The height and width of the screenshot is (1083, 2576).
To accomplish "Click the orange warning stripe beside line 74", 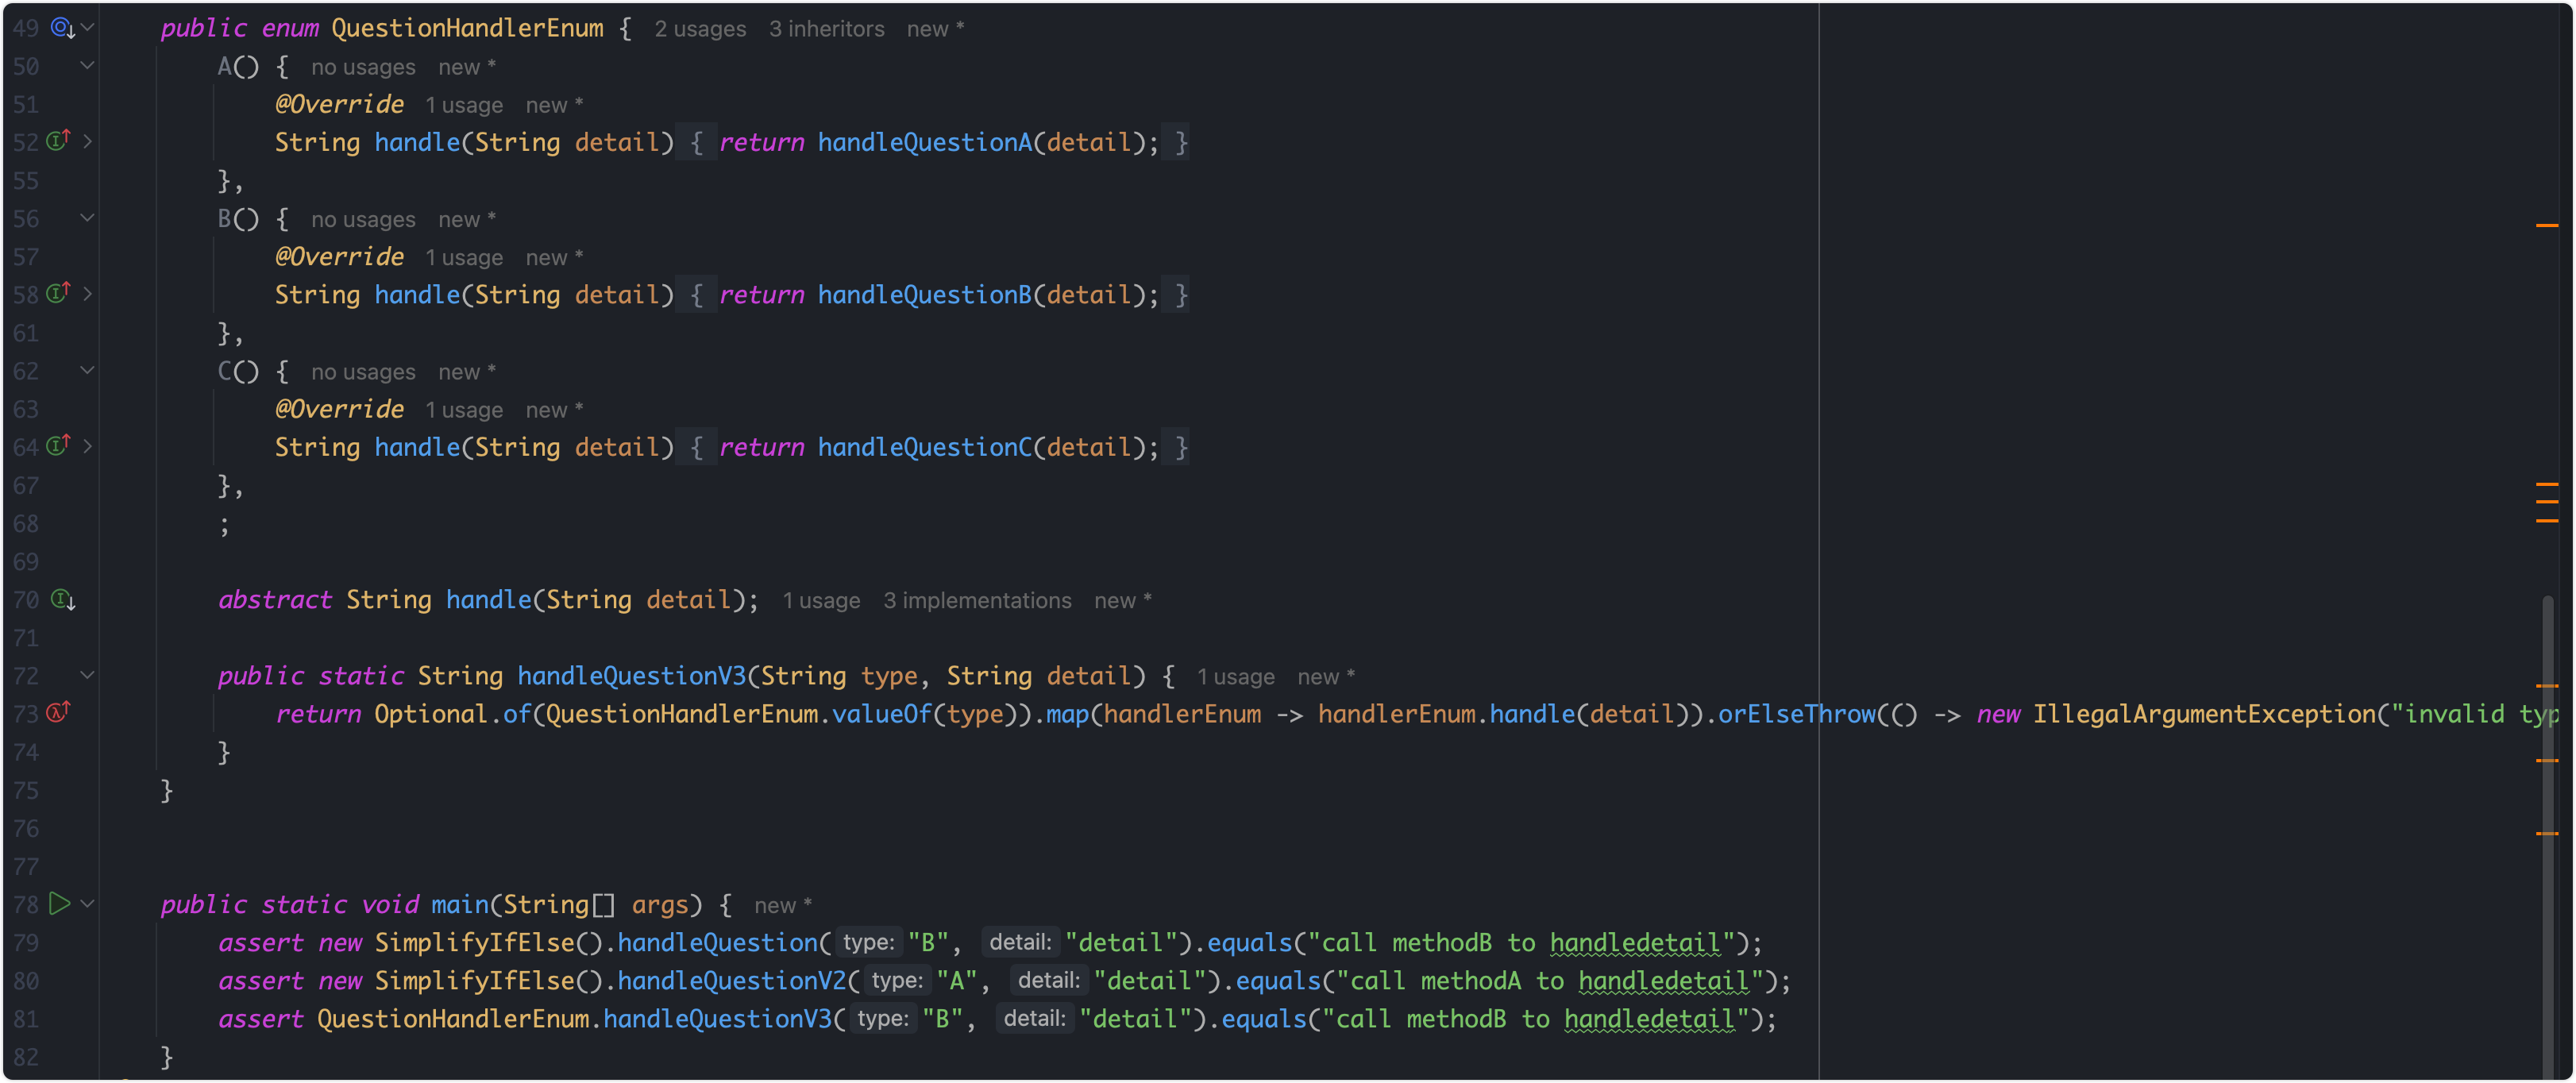I will 2547,761.
